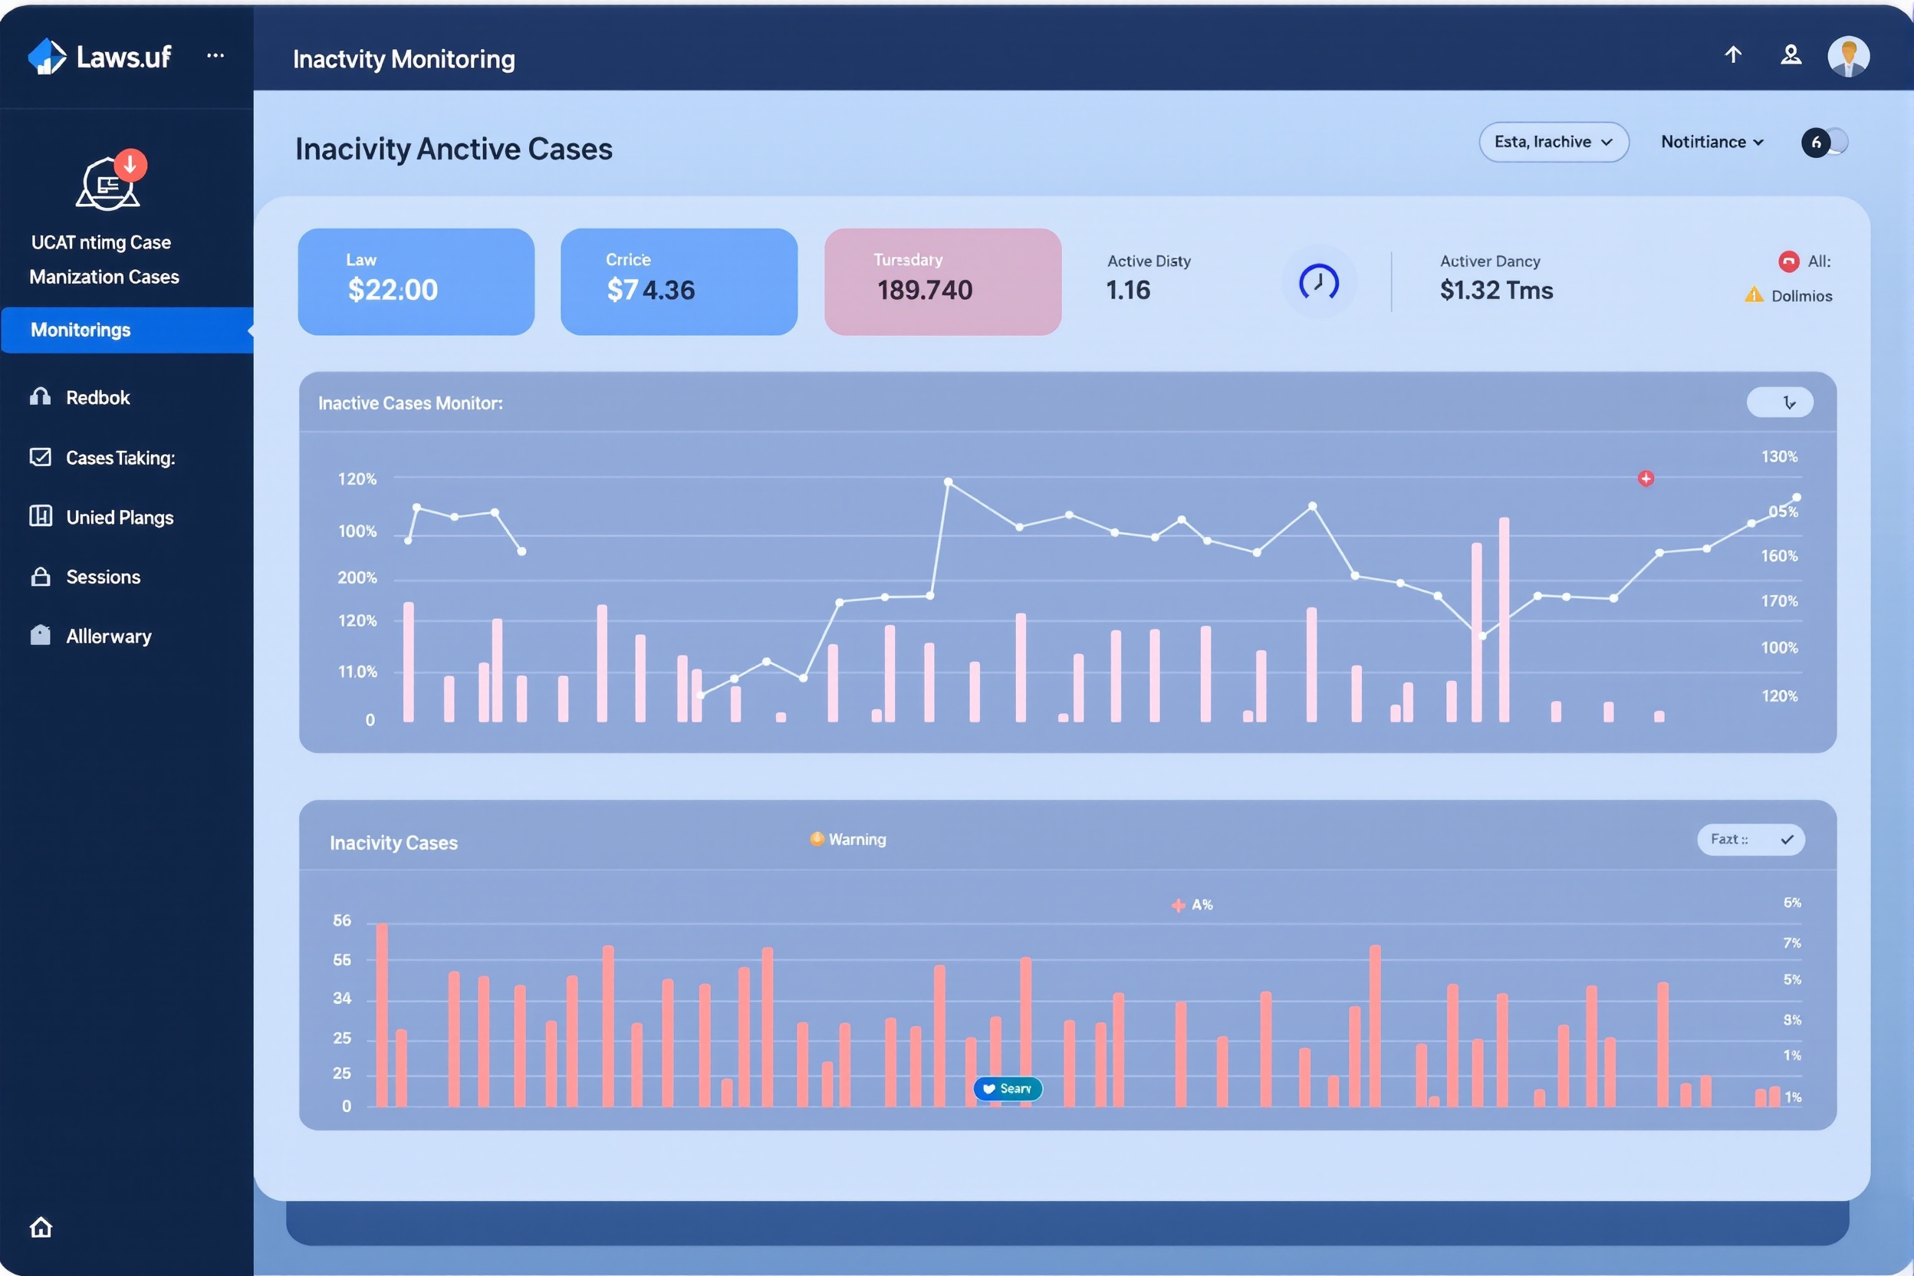Toggle the switch next to Notirtiance

click(x=1824, y=143)
